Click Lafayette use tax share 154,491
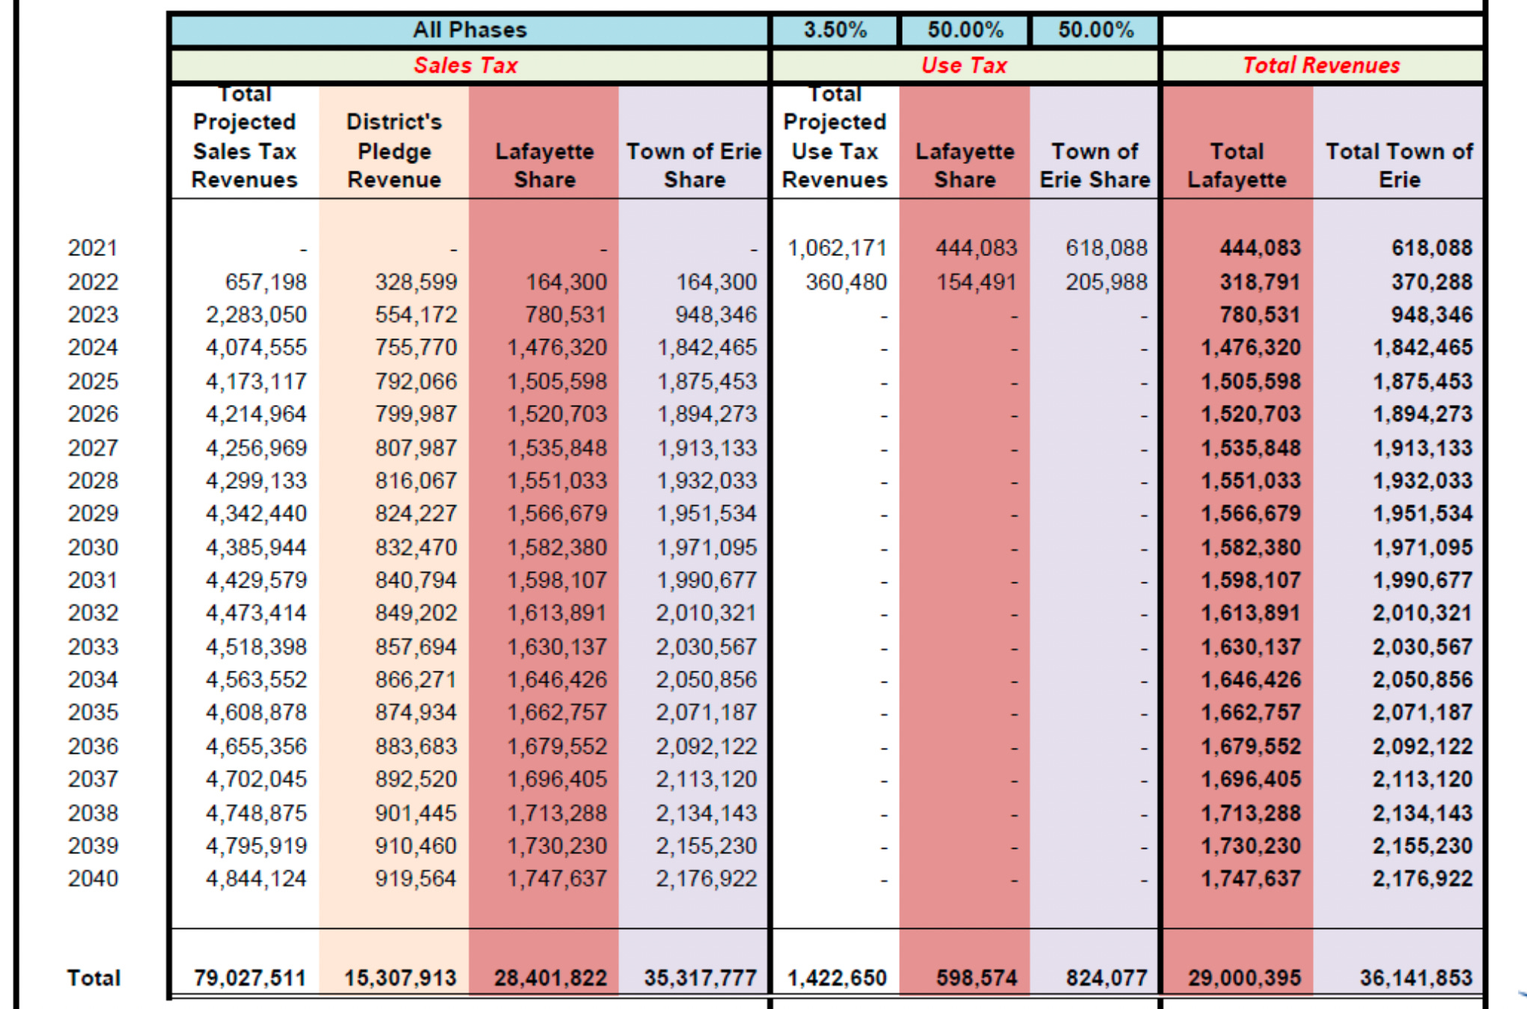 [976, 282]
